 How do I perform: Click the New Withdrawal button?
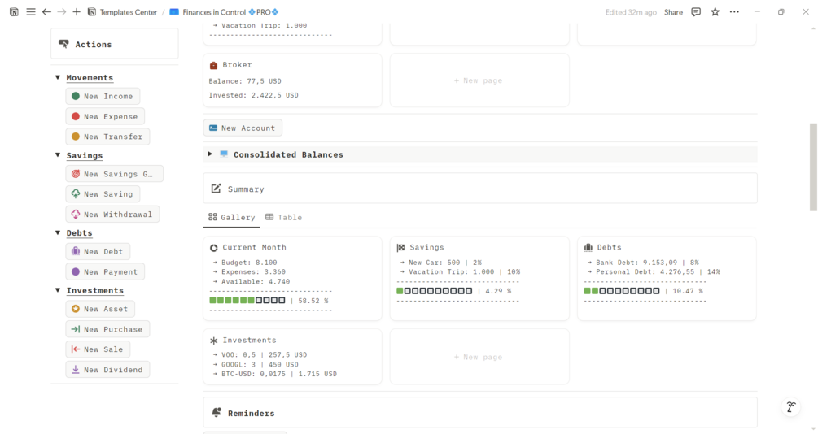coord(112,214)
